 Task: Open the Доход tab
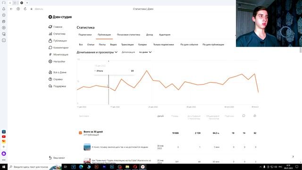(x=150, y=34)
